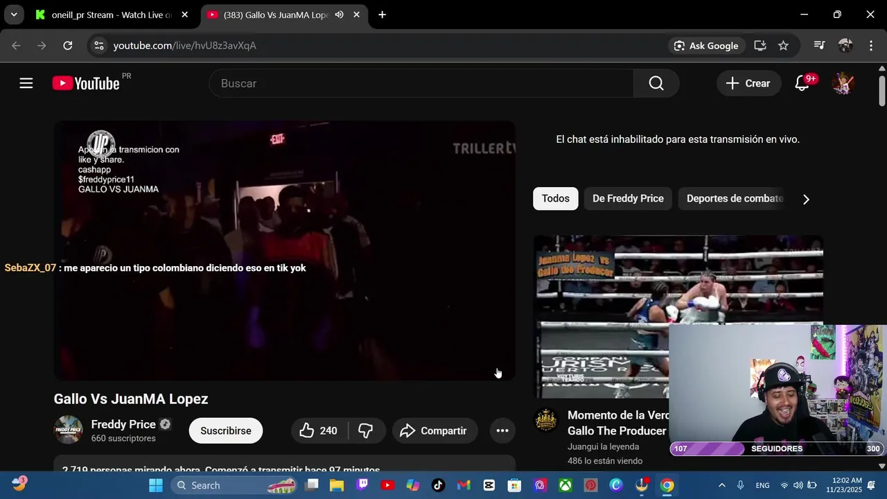
Task: Open Momento de la Verdad video title
Action: [618, 423]
